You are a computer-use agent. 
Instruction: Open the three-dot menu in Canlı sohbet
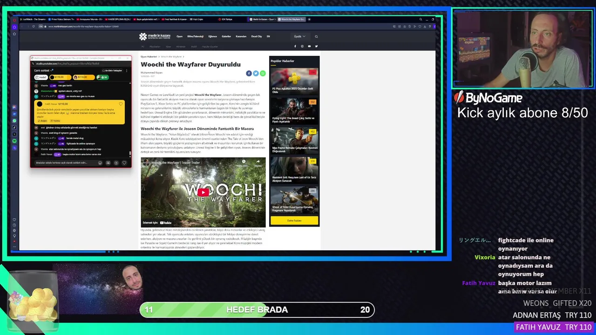[x=127, y=71]
